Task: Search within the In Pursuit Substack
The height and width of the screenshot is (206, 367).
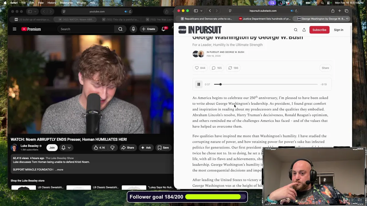Action: (x=296, y=30)
